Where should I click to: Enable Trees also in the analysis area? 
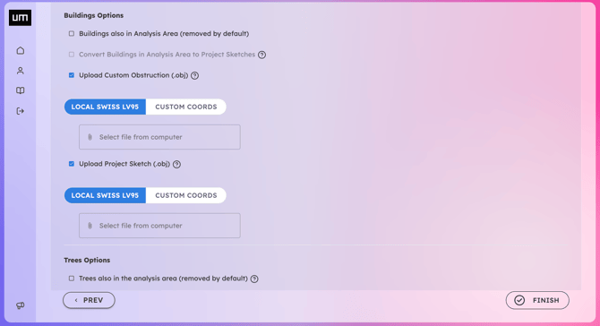pos(72,279)
